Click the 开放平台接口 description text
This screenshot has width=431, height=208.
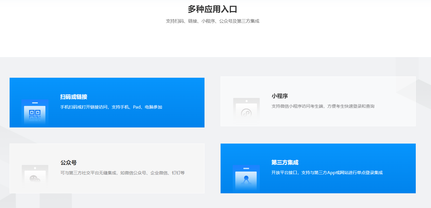[327, 173]
